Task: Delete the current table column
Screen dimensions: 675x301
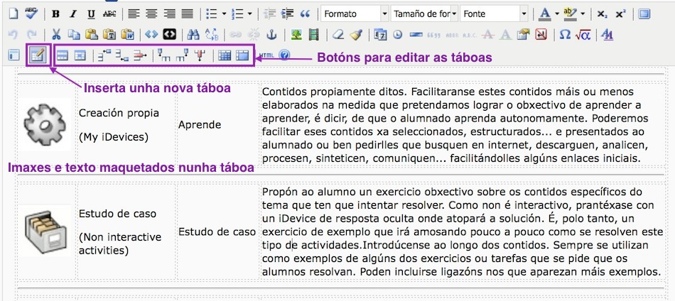Action: pyautogui.click(x=200, y=55)
